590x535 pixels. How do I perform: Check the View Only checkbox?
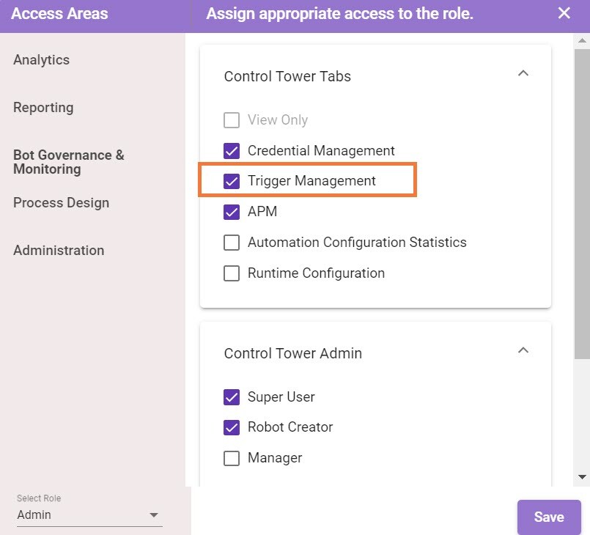click(232, 120)
